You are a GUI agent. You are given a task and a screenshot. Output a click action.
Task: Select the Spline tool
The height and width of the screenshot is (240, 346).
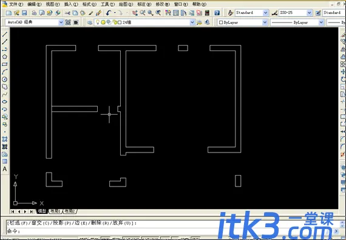pyautogui.click(x=5, y=94)
